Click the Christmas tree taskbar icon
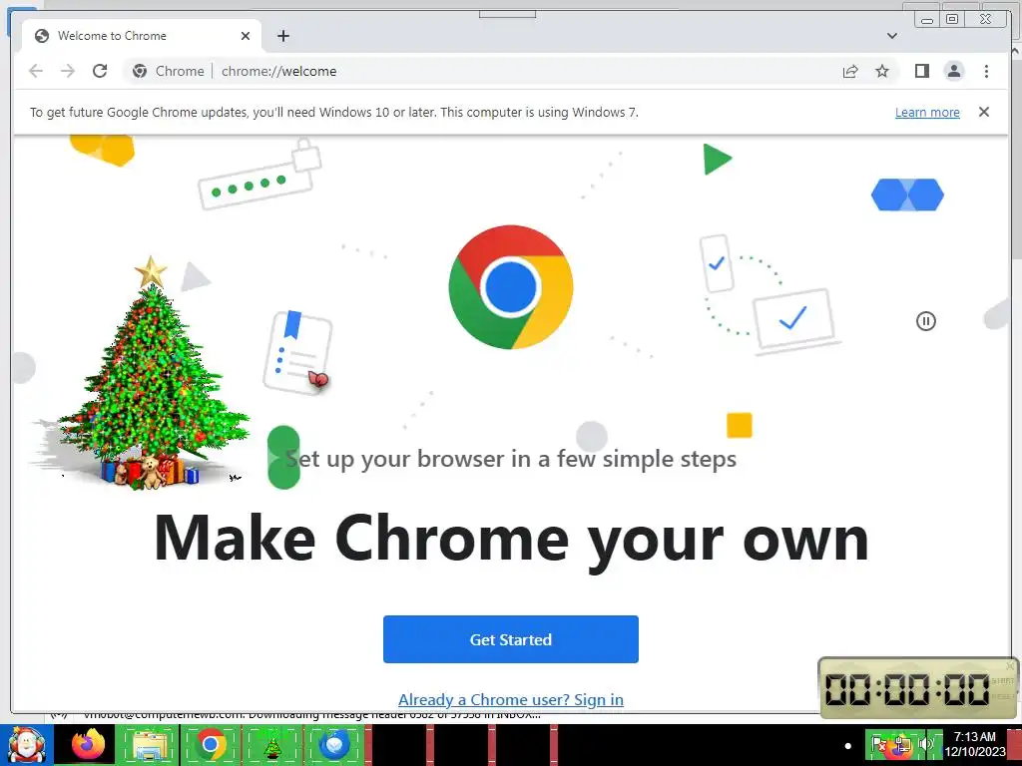The height and width of the screenshot is (766, 1022). 271,745
